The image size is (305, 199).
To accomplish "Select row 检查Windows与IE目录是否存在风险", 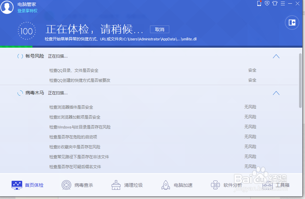I will (153, 127).
